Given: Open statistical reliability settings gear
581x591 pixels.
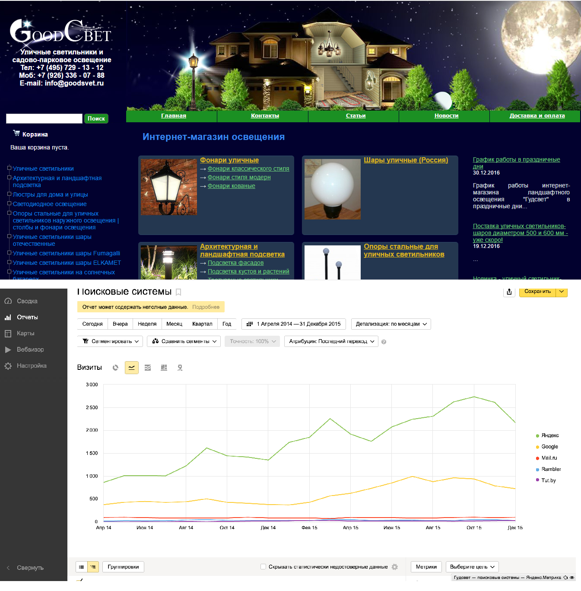Looking at the screenshot, I should pos(395,567).
